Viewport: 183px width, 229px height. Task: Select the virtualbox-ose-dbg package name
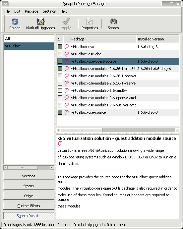coord(86,54)
